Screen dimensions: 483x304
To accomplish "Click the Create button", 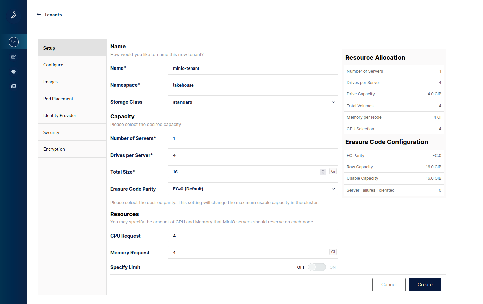I will point(425,284).
